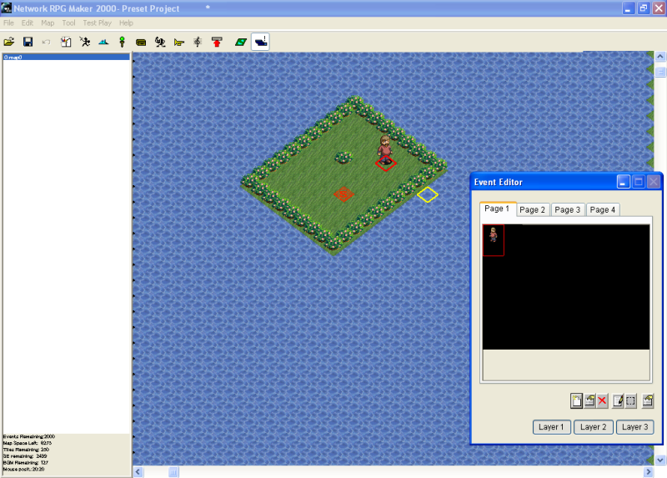Select the terrain mountain toolbar icon
The height and width of the screenshot is (478, 667).
(103, 41)
